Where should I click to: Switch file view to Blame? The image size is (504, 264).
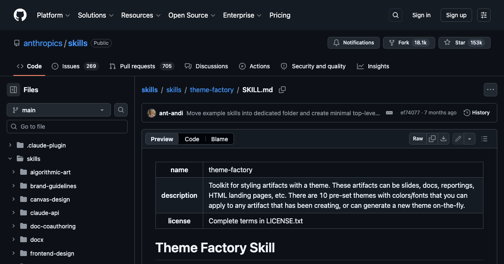pos(220,139)
